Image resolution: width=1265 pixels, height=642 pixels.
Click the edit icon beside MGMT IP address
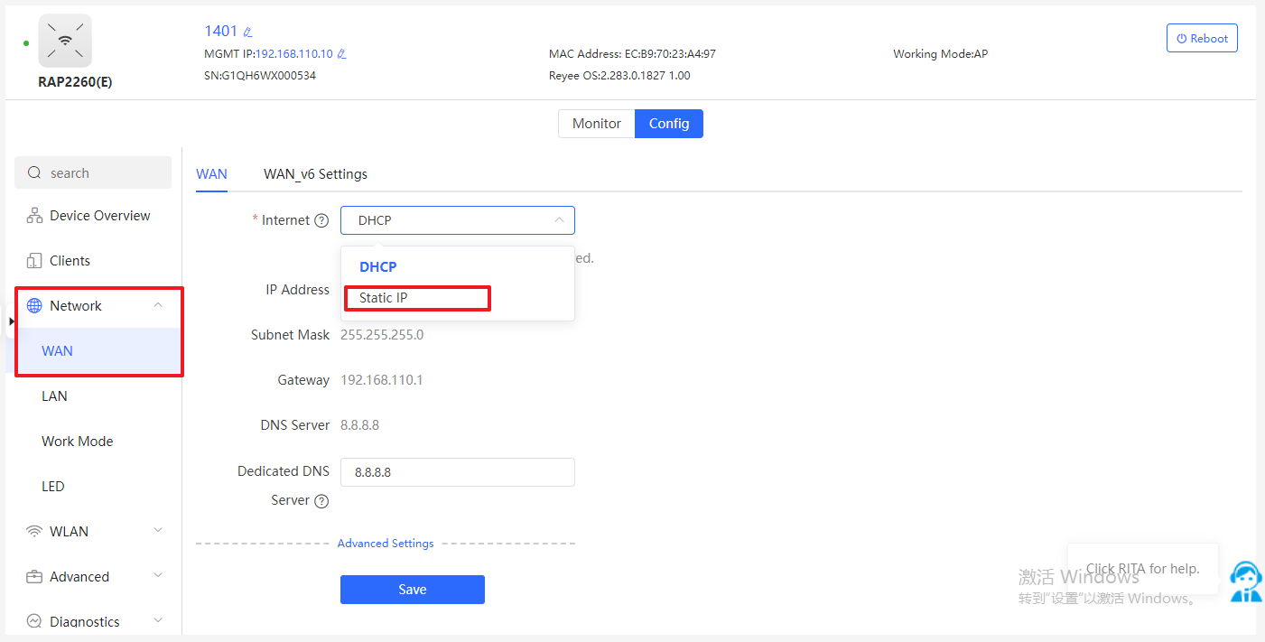tap(341, 54)
